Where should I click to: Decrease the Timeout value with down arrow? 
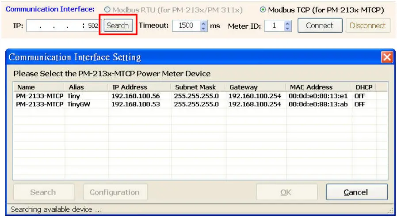(x=203, y=28)
